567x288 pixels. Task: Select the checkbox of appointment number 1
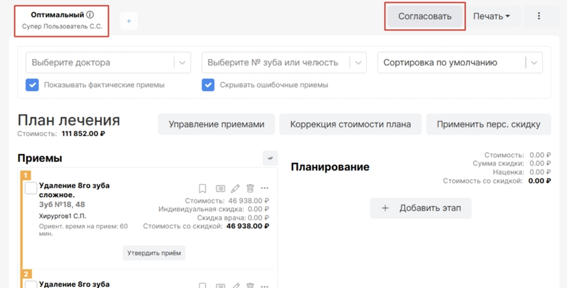point(31,188)
